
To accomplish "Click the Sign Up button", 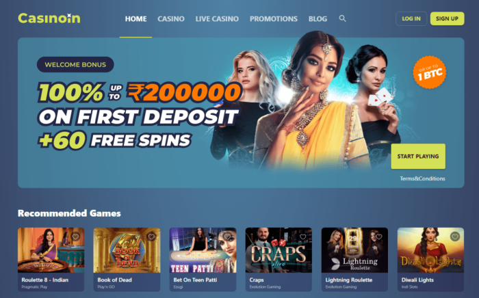I will point(447,18).
